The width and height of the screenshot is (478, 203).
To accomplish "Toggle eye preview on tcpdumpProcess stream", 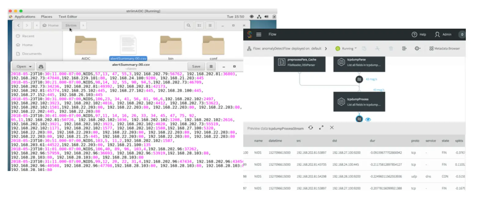I will [x=368, y=119].
